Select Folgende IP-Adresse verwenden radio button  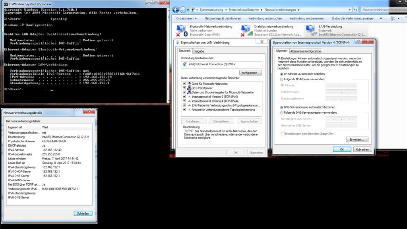click(x=282, y=80)
